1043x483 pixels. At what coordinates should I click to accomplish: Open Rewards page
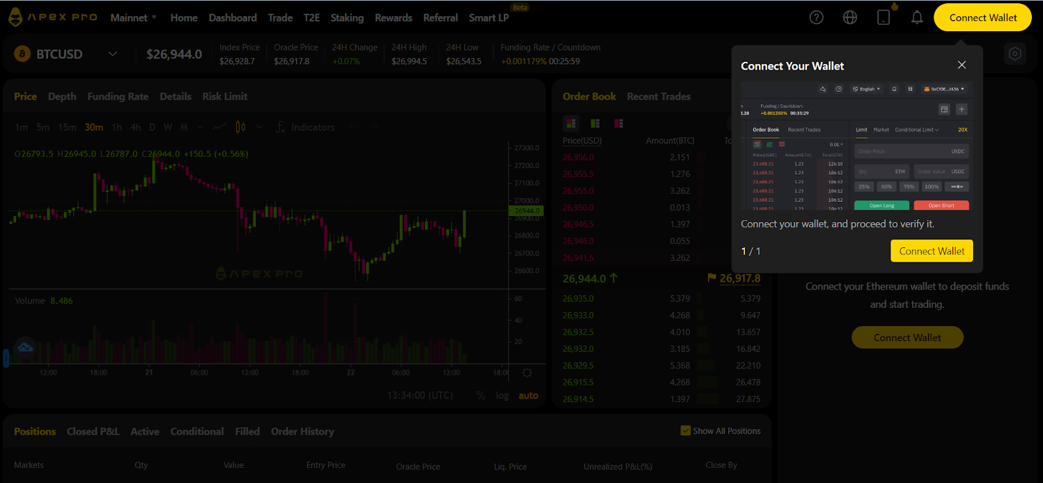coord(393,18)
